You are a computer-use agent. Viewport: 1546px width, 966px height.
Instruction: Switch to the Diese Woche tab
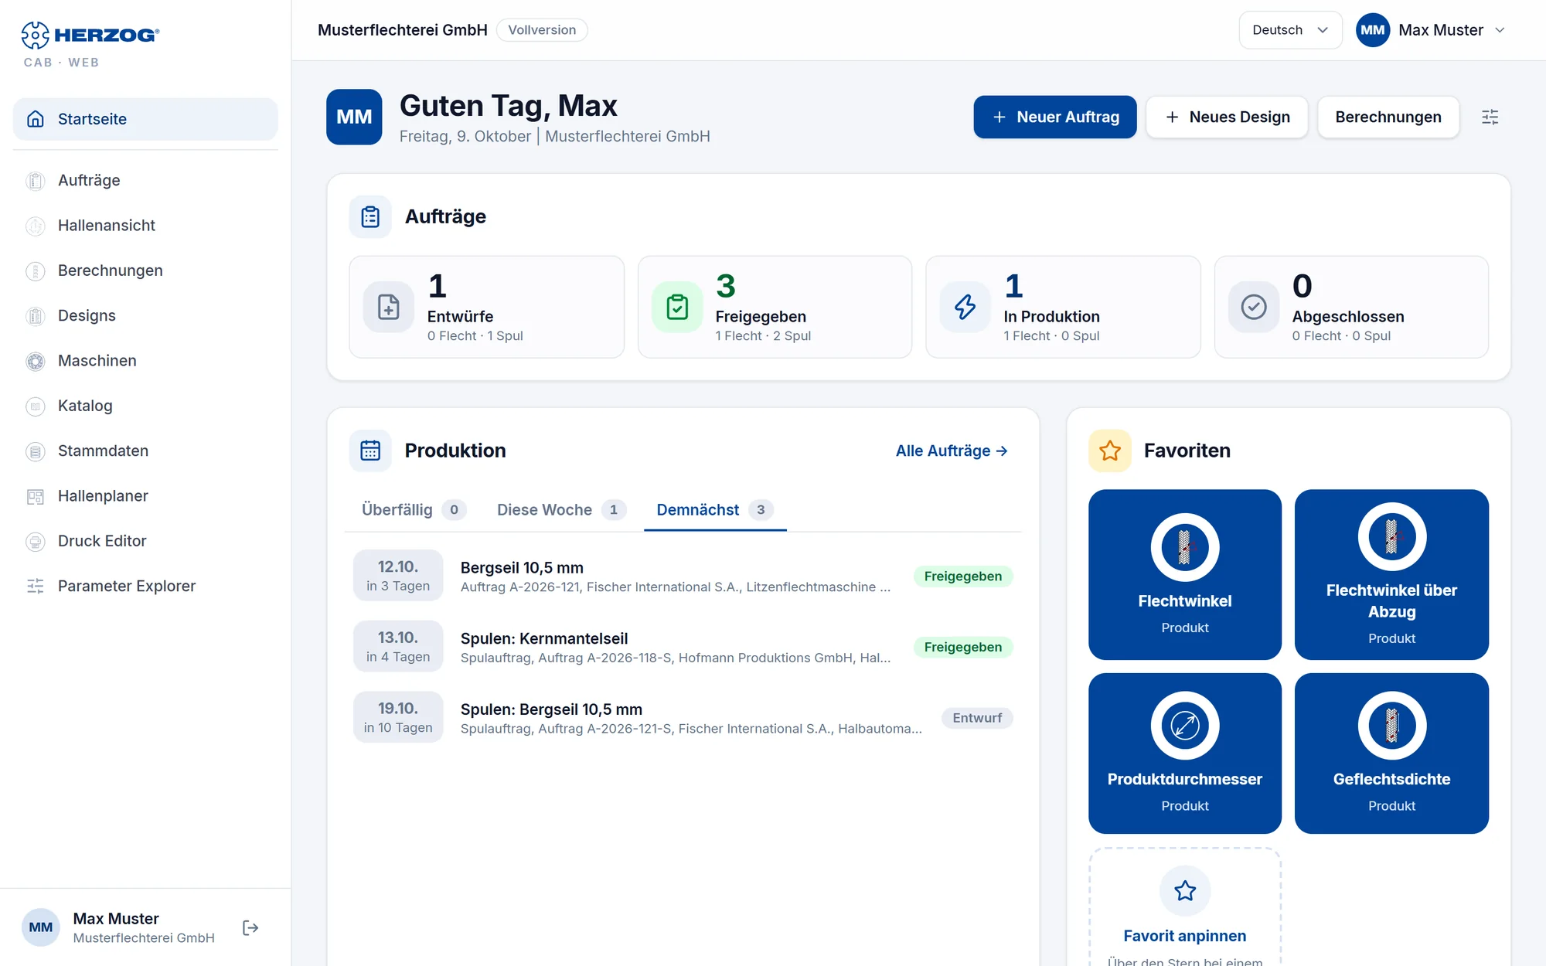[561, 510]
